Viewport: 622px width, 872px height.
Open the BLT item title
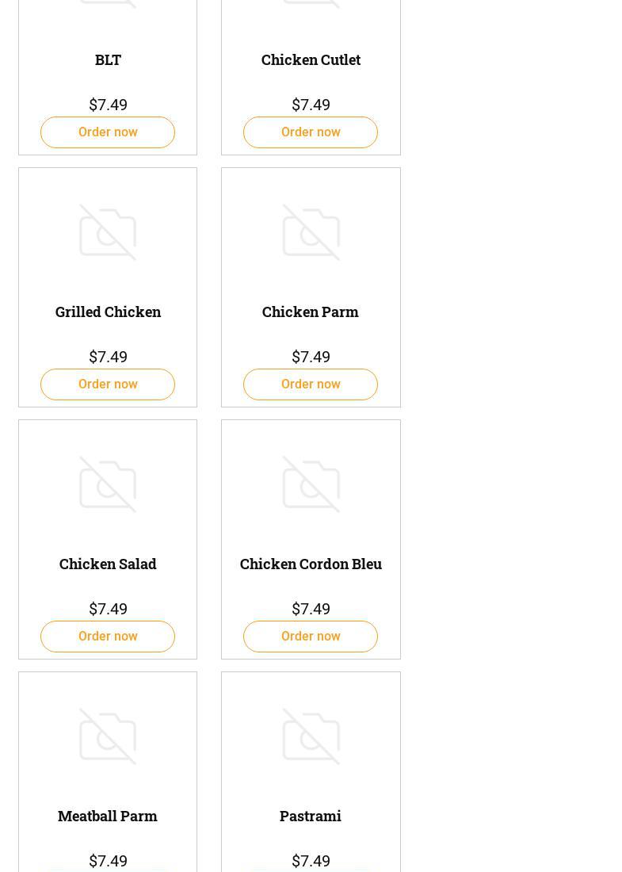108,60
